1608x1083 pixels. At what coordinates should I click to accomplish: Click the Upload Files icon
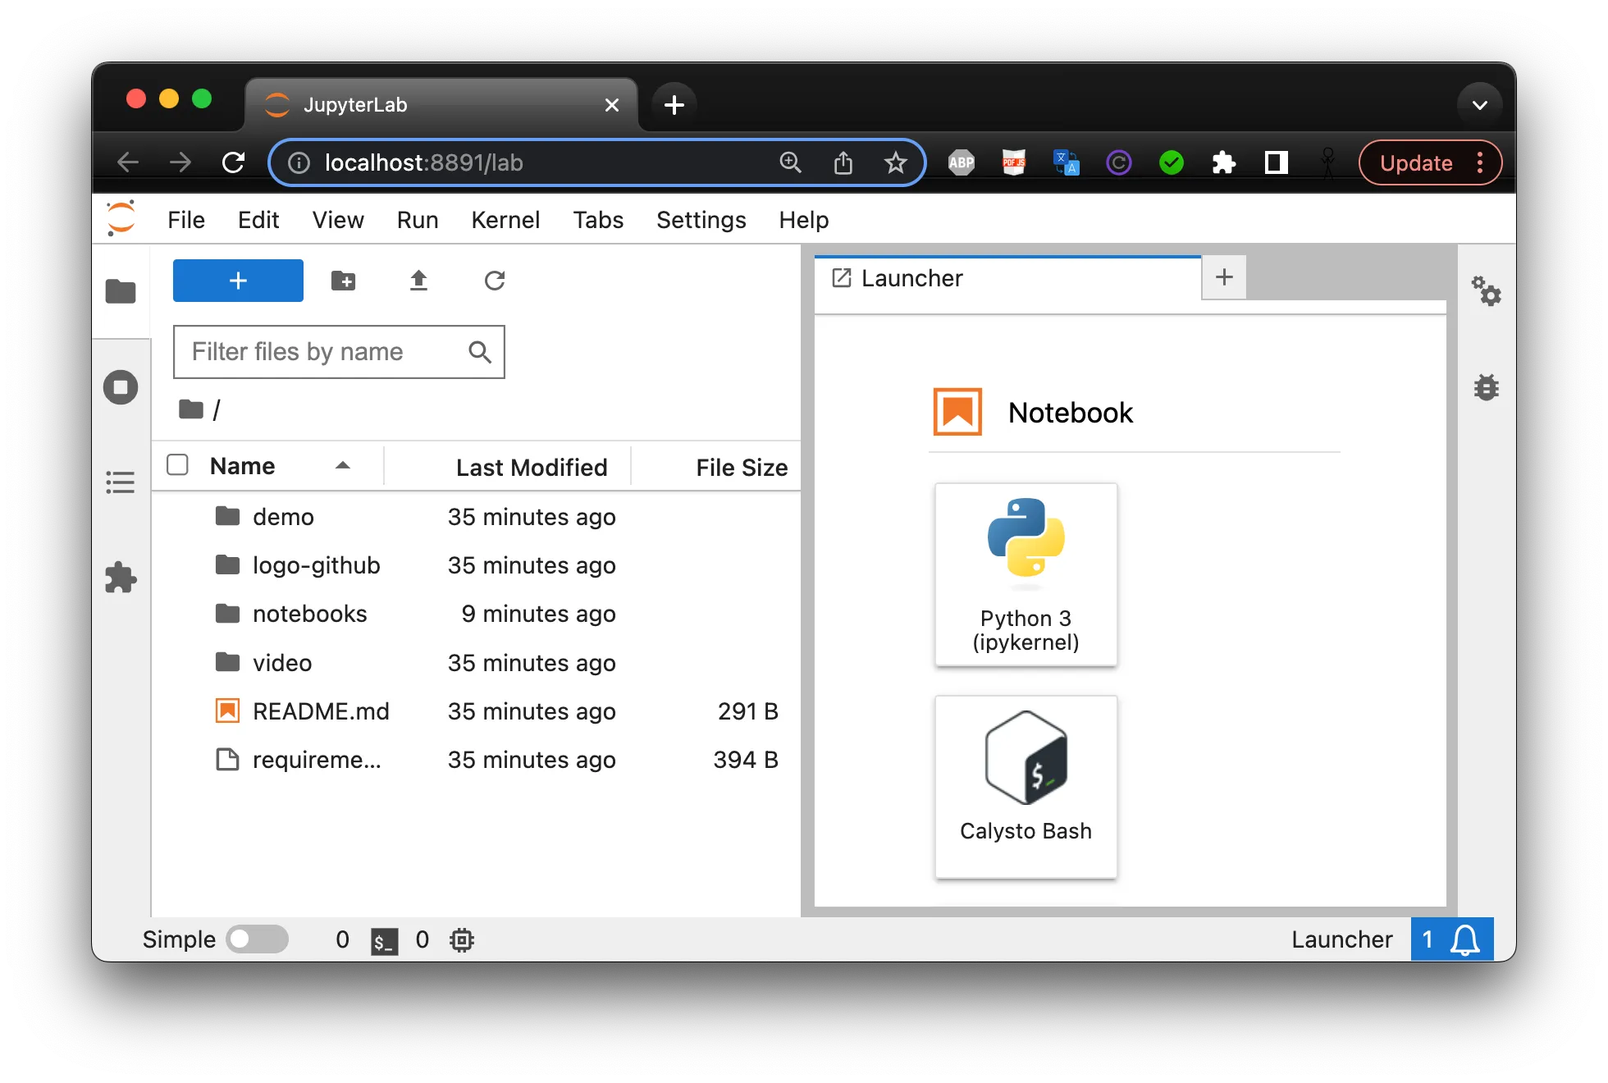click(x=418, y=281)
